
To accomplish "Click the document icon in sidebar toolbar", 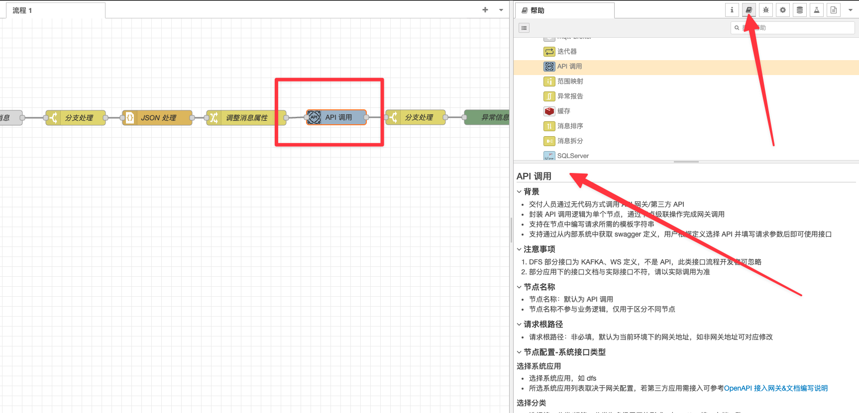I will pos(834,10).
